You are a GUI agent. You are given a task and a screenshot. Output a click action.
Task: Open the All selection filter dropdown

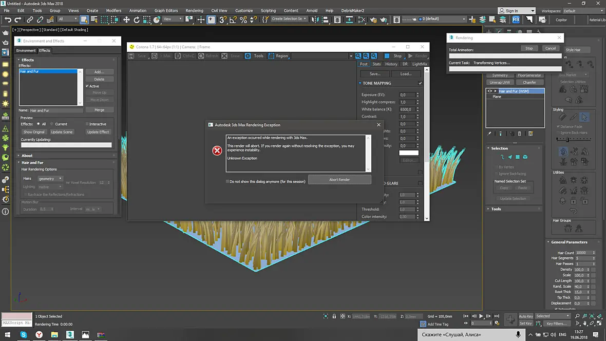(x=68, y=20)
